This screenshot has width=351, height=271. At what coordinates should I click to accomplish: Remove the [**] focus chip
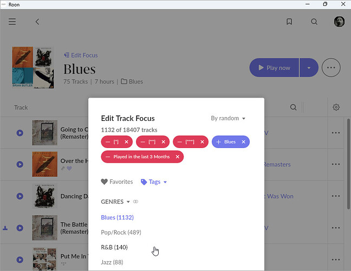(x=164, y=142)
